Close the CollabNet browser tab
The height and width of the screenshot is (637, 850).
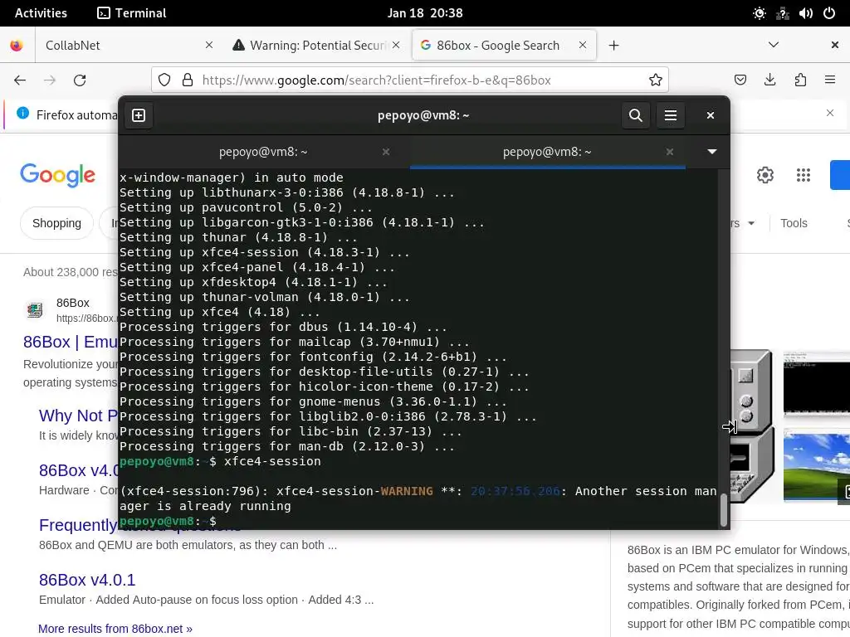(209, 46)
